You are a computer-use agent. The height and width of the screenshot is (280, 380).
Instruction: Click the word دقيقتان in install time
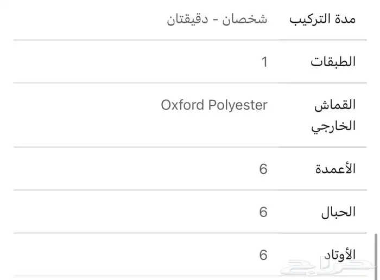coord(188,20)
